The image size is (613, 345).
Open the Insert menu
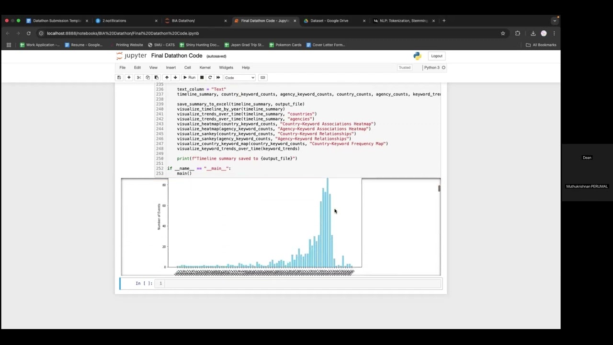click(x=171, y=68)
